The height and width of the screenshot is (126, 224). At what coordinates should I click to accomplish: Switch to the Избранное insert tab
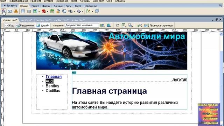coord(91,6)
